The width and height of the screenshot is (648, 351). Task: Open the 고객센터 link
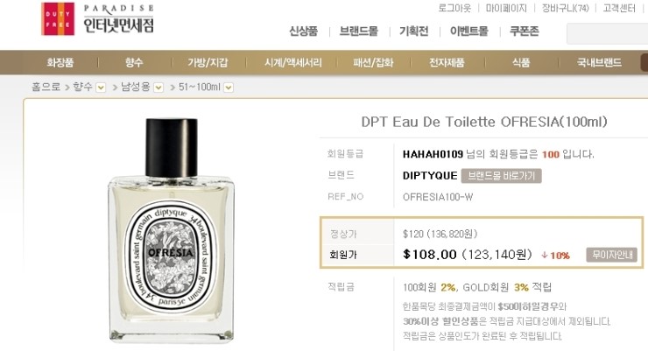619,8
